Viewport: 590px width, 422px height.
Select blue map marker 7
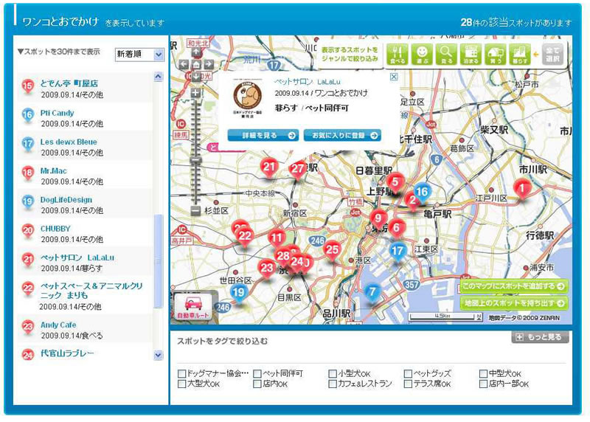[x=372, y=292]
